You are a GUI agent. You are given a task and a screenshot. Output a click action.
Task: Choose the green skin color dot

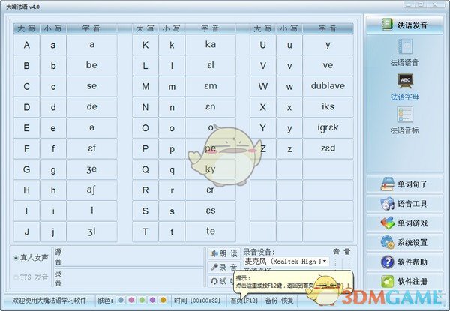coord(142,300)
